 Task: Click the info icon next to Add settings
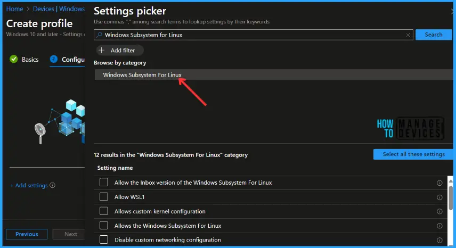(x=52, y=185)
